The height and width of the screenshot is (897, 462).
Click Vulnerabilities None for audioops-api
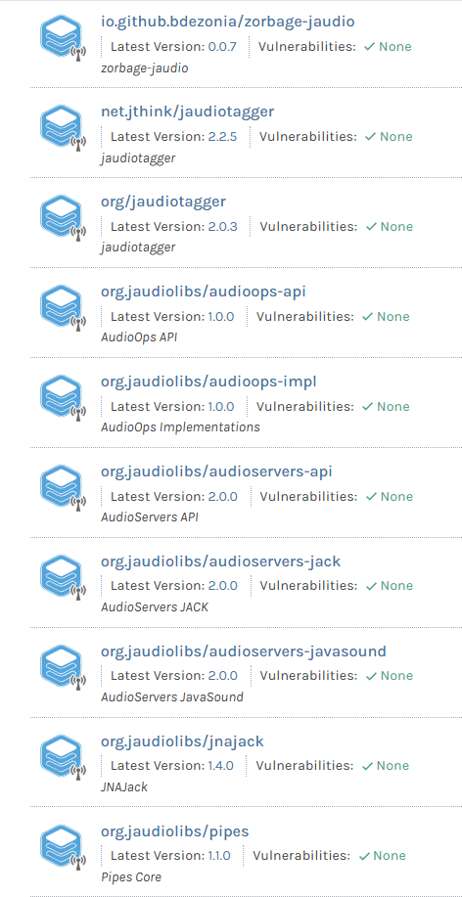coord(386,316)
